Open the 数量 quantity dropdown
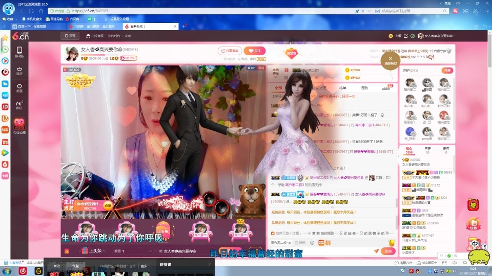This screenshot has width=492, height=276. (133, 251)
